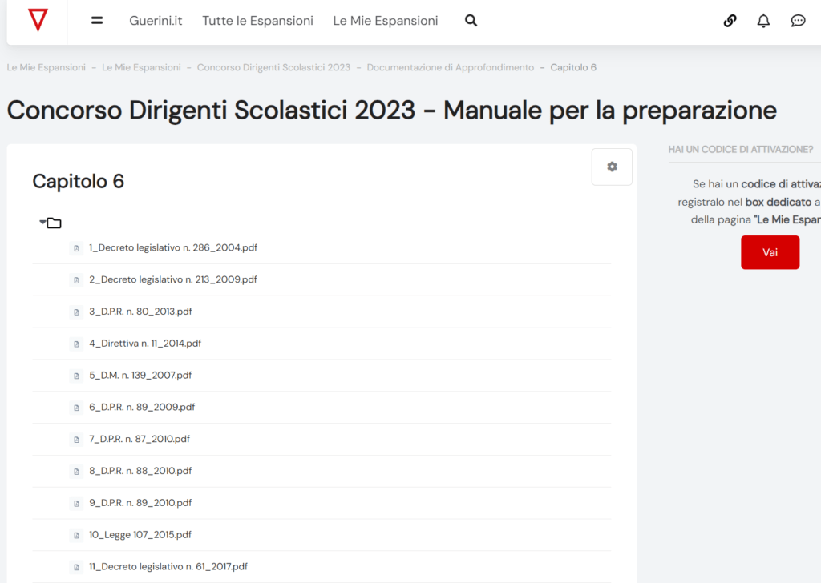Screen dimensions: 821x583
Task: Go to Tutte le Espansioni
Action: click(257, 21)
